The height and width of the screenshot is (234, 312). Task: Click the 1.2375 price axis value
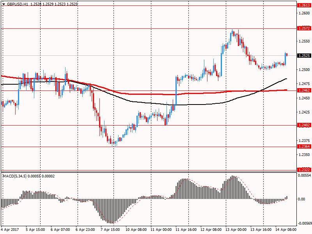click(x=304, y=140)
